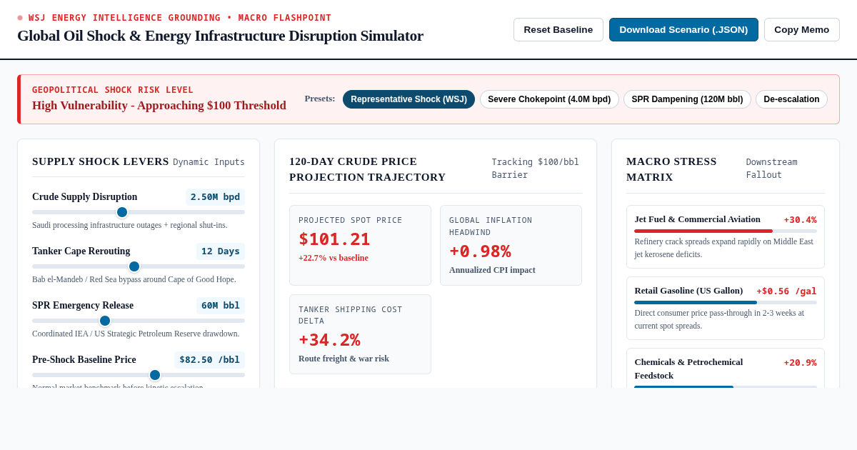This screenshot has width=857, height=450.
Task: Click the 2.50M bpd value badge
Action: point(215,197)
